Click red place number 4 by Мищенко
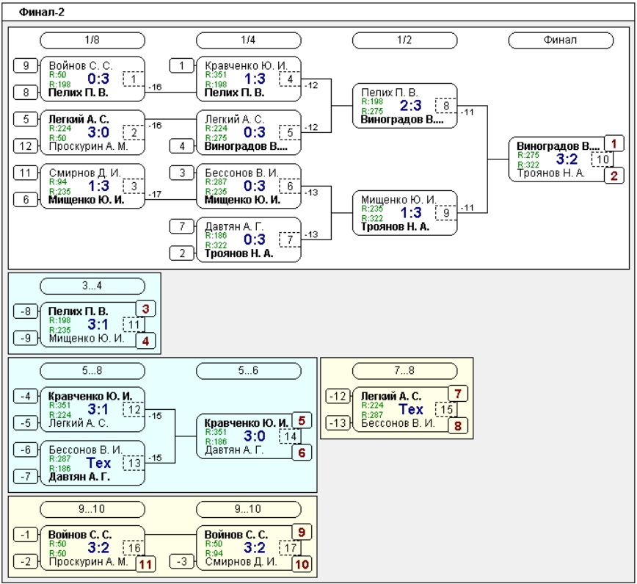 click(145, 341)
